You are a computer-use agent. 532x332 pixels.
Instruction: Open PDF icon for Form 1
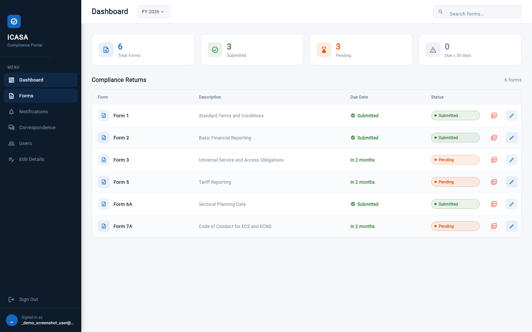[494, 115]
